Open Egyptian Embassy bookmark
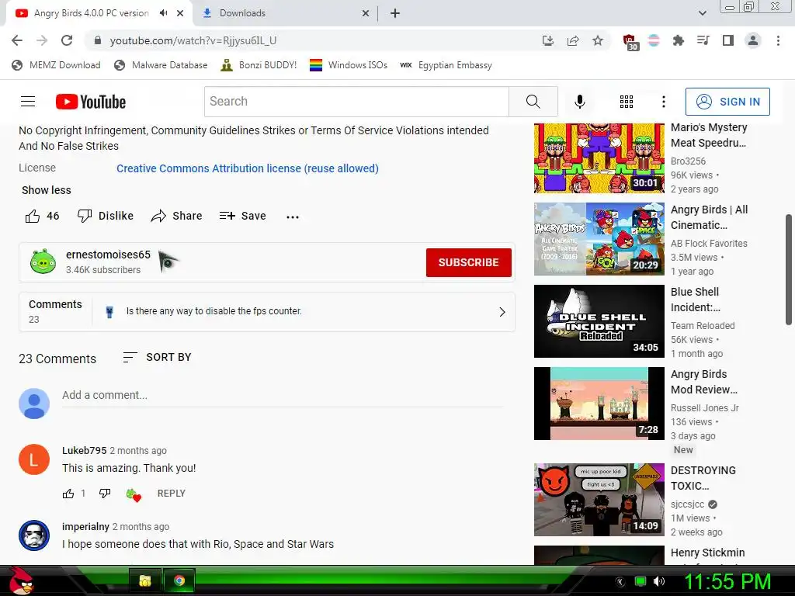Viewport: 795px width, 596px height. tap(446, 65)
